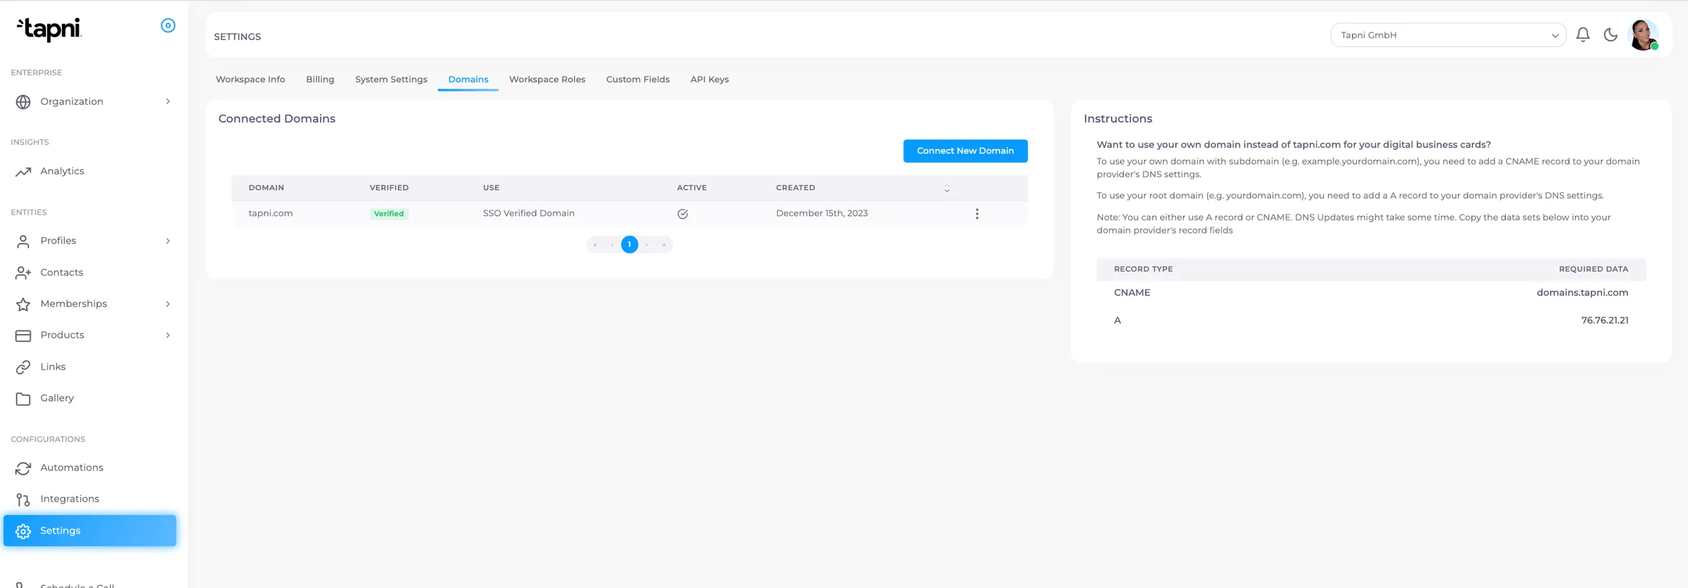This screenshot has width=1688, height=588.
Task: Open the System Settings tab
Action: [391, 79]
